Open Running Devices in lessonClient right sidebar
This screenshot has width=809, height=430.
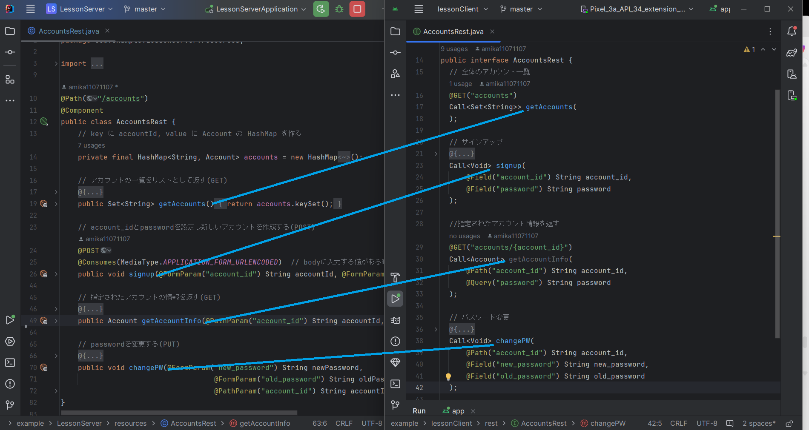792,95
